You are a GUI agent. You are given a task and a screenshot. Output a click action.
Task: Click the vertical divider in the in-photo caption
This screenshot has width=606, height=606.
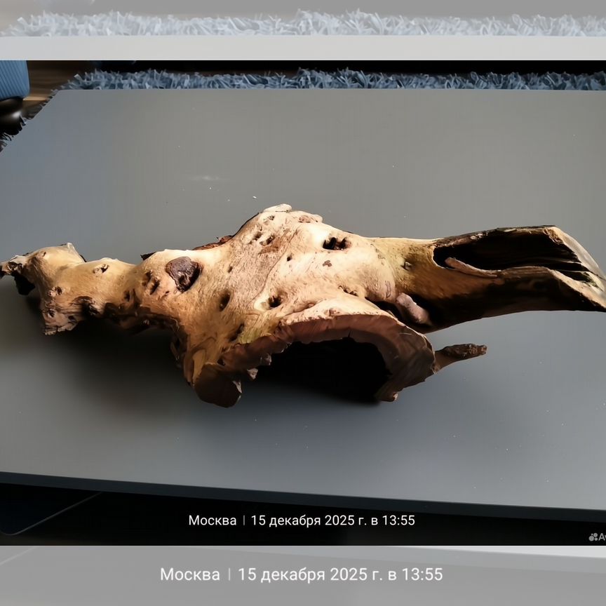[x=244, y=520]
